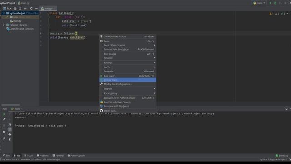Open the Project view selector dropdown

(x=7, y=8)
